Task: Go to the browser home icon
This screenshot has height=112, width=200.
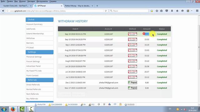Action: pos(177,11)
